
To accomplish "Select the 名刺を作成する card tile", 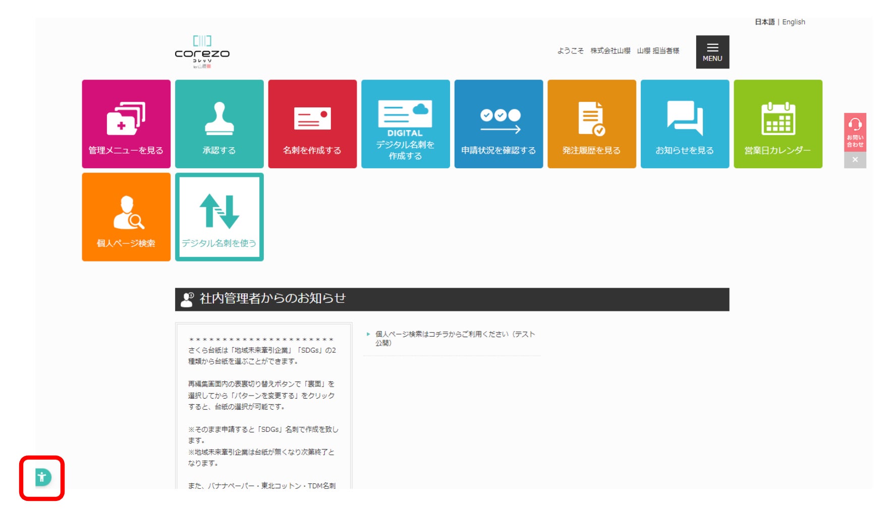I will [x=312, y=124].
